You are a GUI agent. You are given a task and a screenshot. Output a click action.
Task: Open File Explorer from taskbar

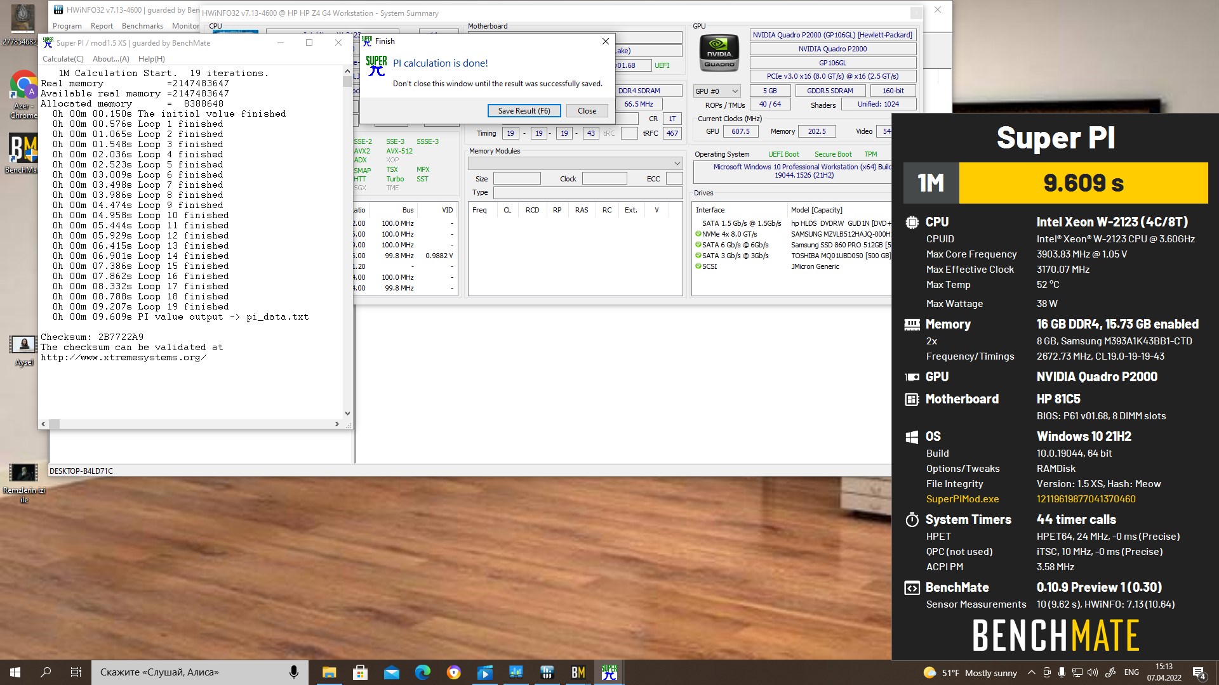329,672
